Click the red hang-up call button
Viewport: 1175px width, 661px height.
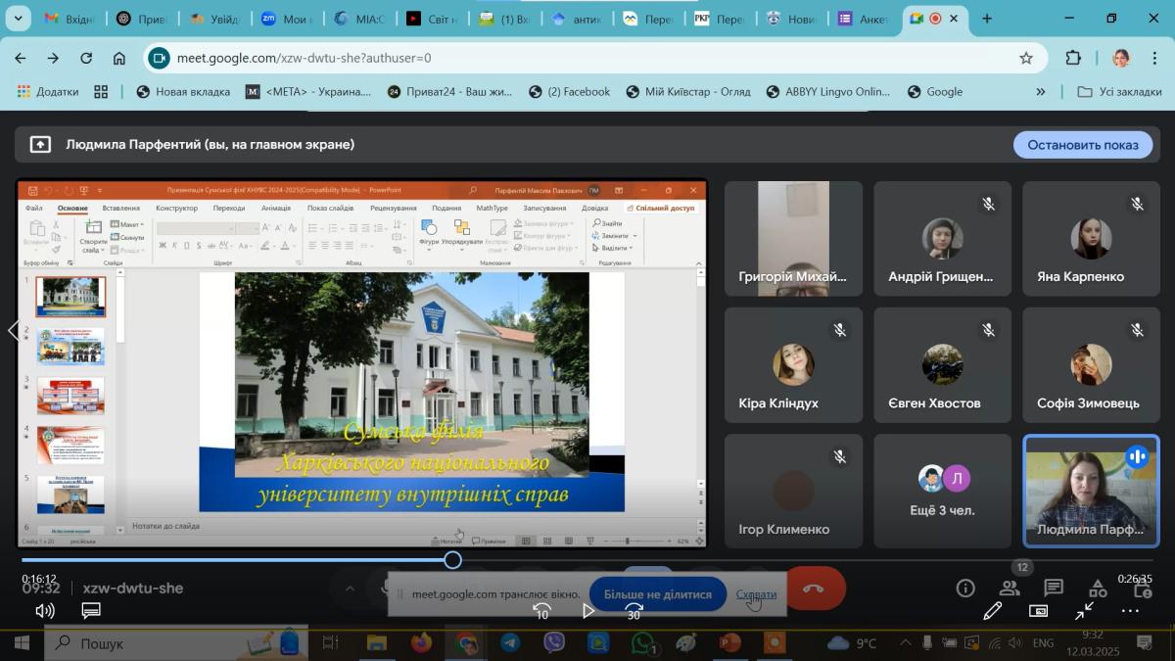click(x=815, y=589)
